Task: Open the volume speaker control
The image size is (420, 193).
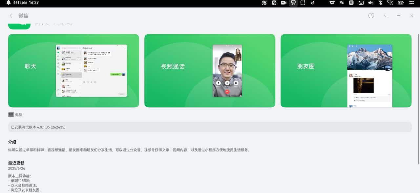Action: (371, 3)
